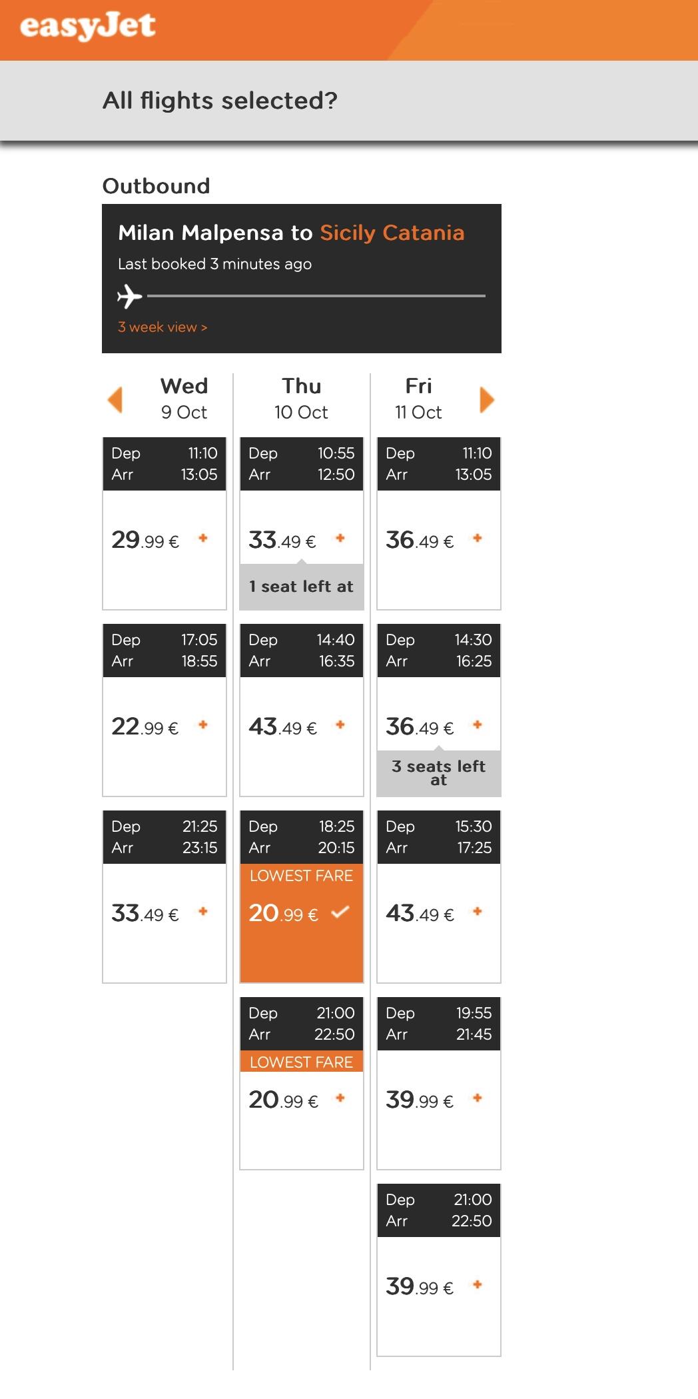698x1399 pixels.
Task: Select Thu 21:00 lowest fare flight
Action: point(302,1083)
